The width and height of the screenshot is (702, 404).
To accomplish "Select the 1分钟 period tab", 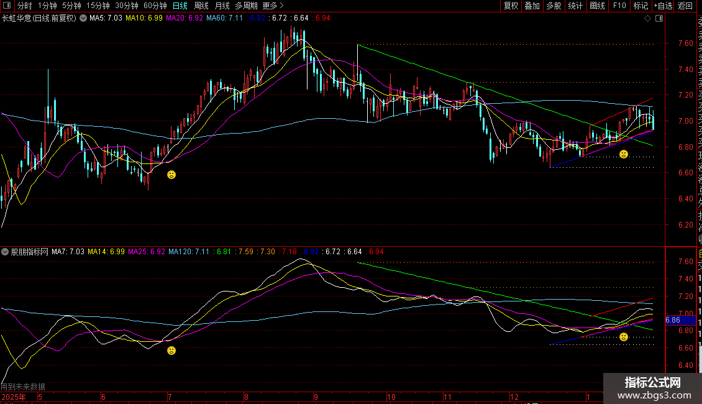I will (47, 6).
